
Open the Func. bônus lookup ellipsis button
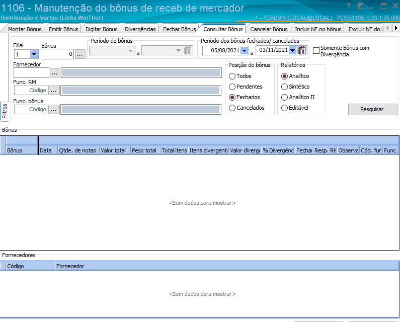click(x=53, y=110)
